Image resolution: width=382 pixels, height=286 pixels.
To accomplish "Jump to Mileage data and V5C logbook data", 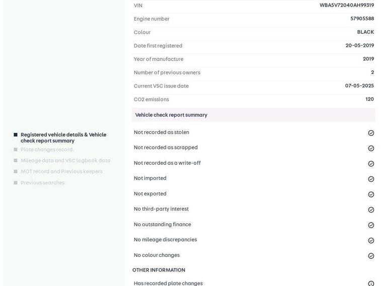I will point(65,161).
